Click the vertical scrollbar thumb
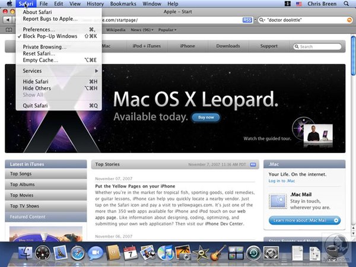The width and height of the screenshot is (356, 267). coord(353,55)
